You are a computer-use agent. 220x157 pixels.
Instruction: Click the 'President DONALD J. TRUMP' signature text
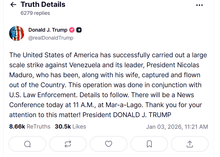coord(142,115)
